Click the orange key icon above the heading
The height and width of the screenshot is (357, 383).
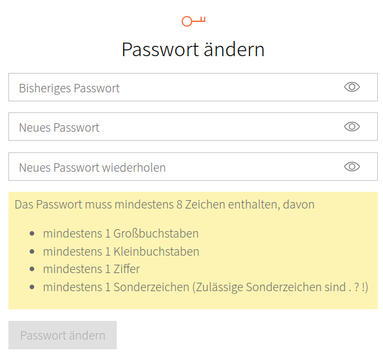click(193, 21)
